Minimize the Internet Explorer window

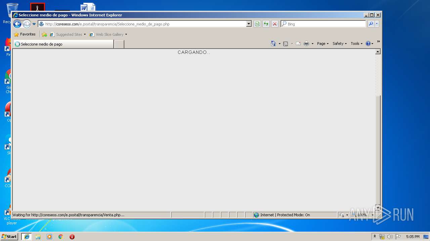point(366,15)
